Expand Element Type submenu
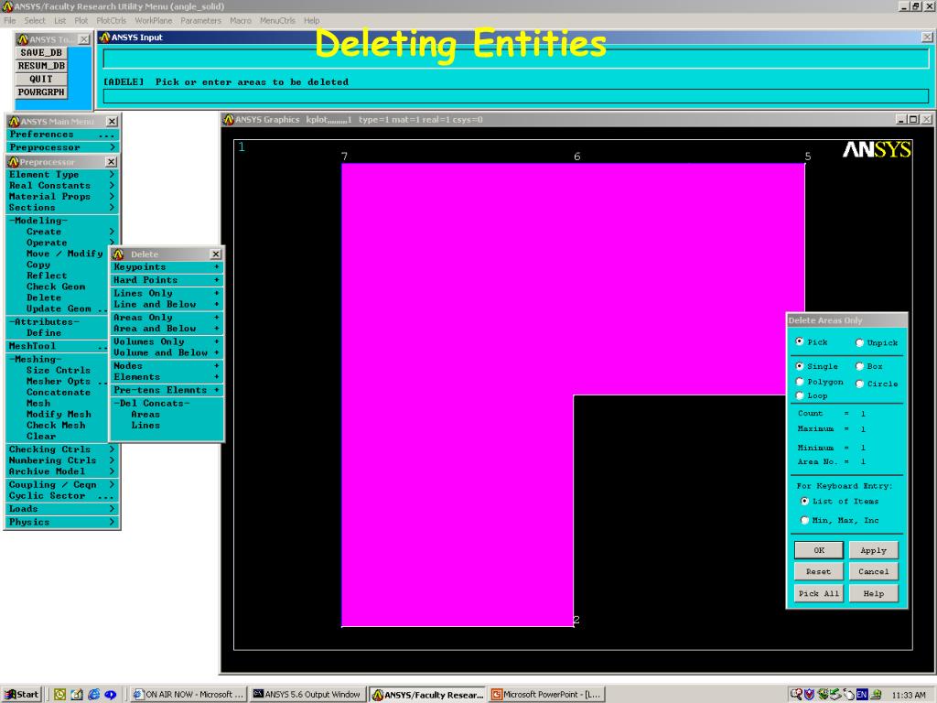937x703 pixels. [61, 175]
